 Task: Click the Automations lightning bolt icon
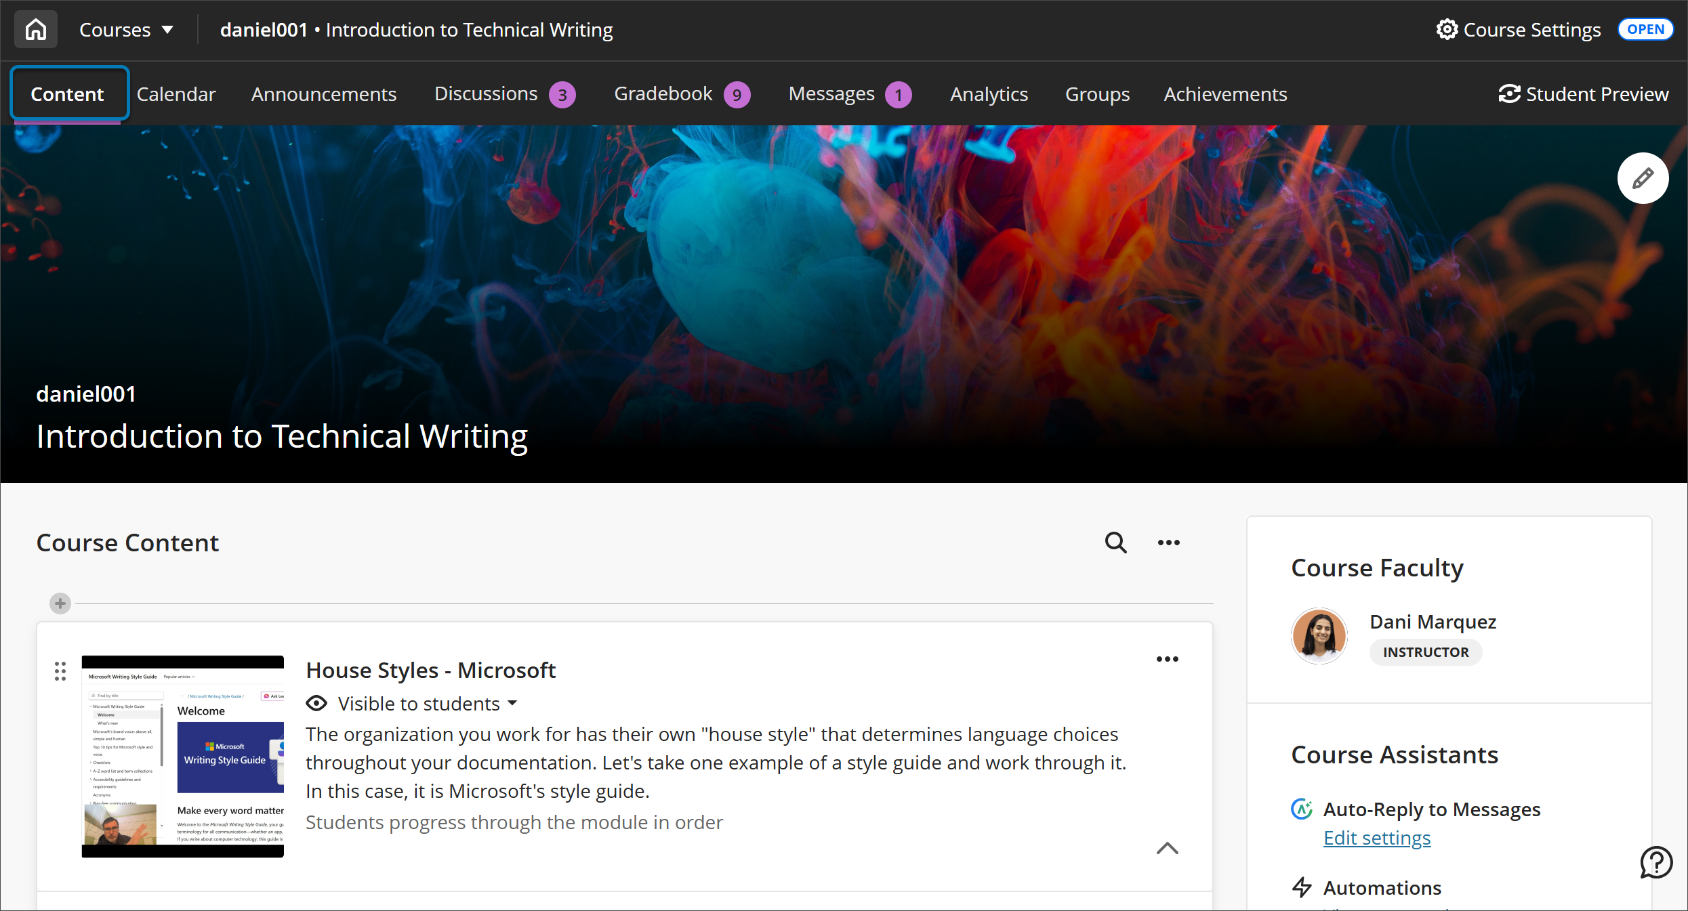click(1302, 887)
